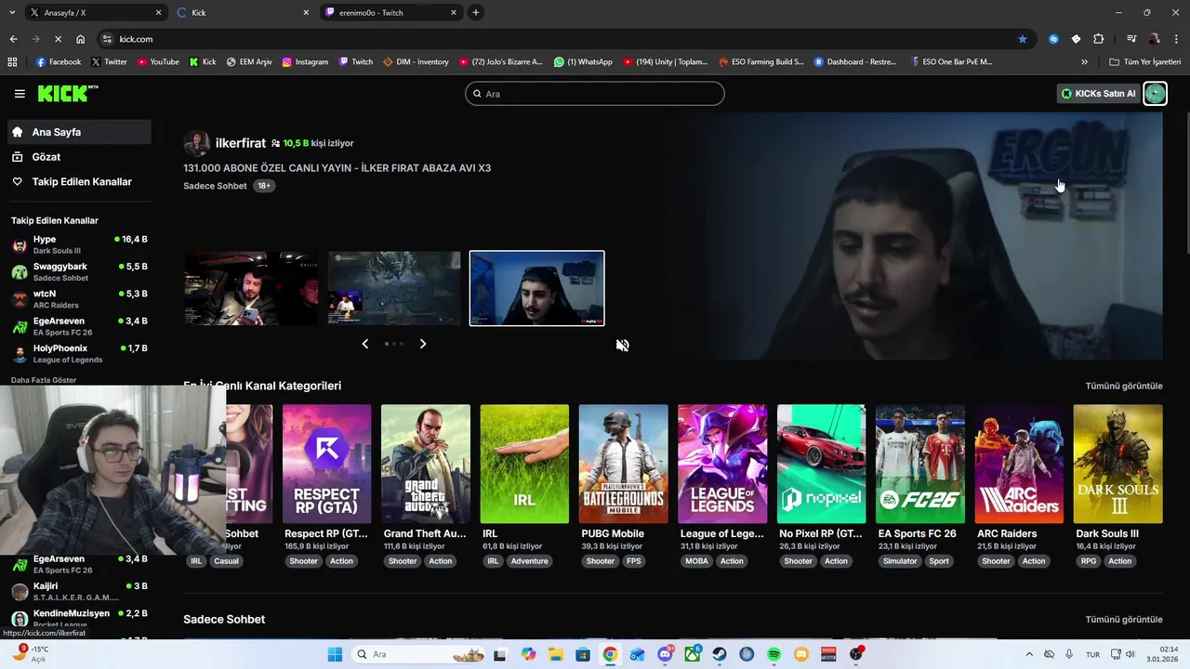
Task: Open the browser extensions puzzle icon
Action: tap(1099, 39)
